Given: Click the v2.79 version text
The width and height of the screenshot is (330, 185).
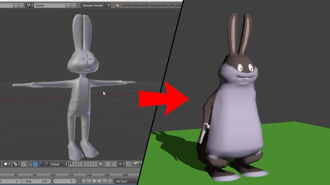Looking at the screenshot, I should (126, 6).
